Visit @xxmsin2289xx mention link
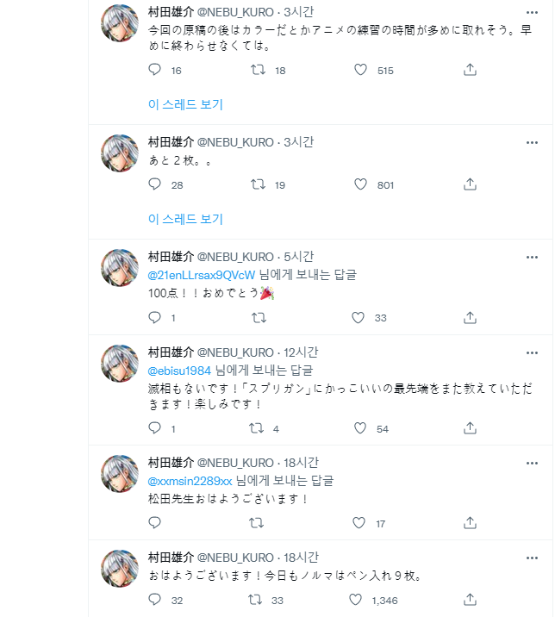The image size is (555, 617). coord(190,480)
